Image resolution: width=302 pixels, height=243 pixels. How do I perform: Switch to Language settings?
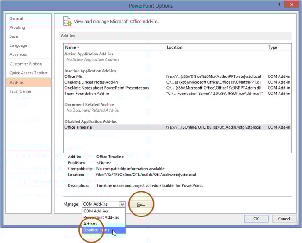click(18, 45)
